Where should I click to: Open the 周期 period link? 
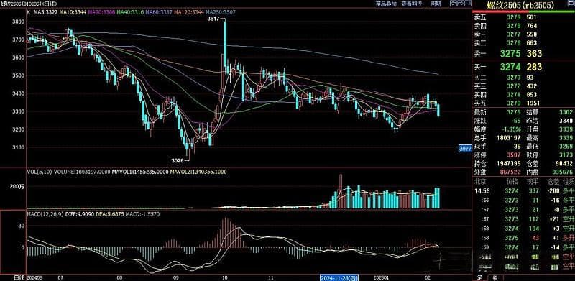pyautogui.click(x=436, y=4)
